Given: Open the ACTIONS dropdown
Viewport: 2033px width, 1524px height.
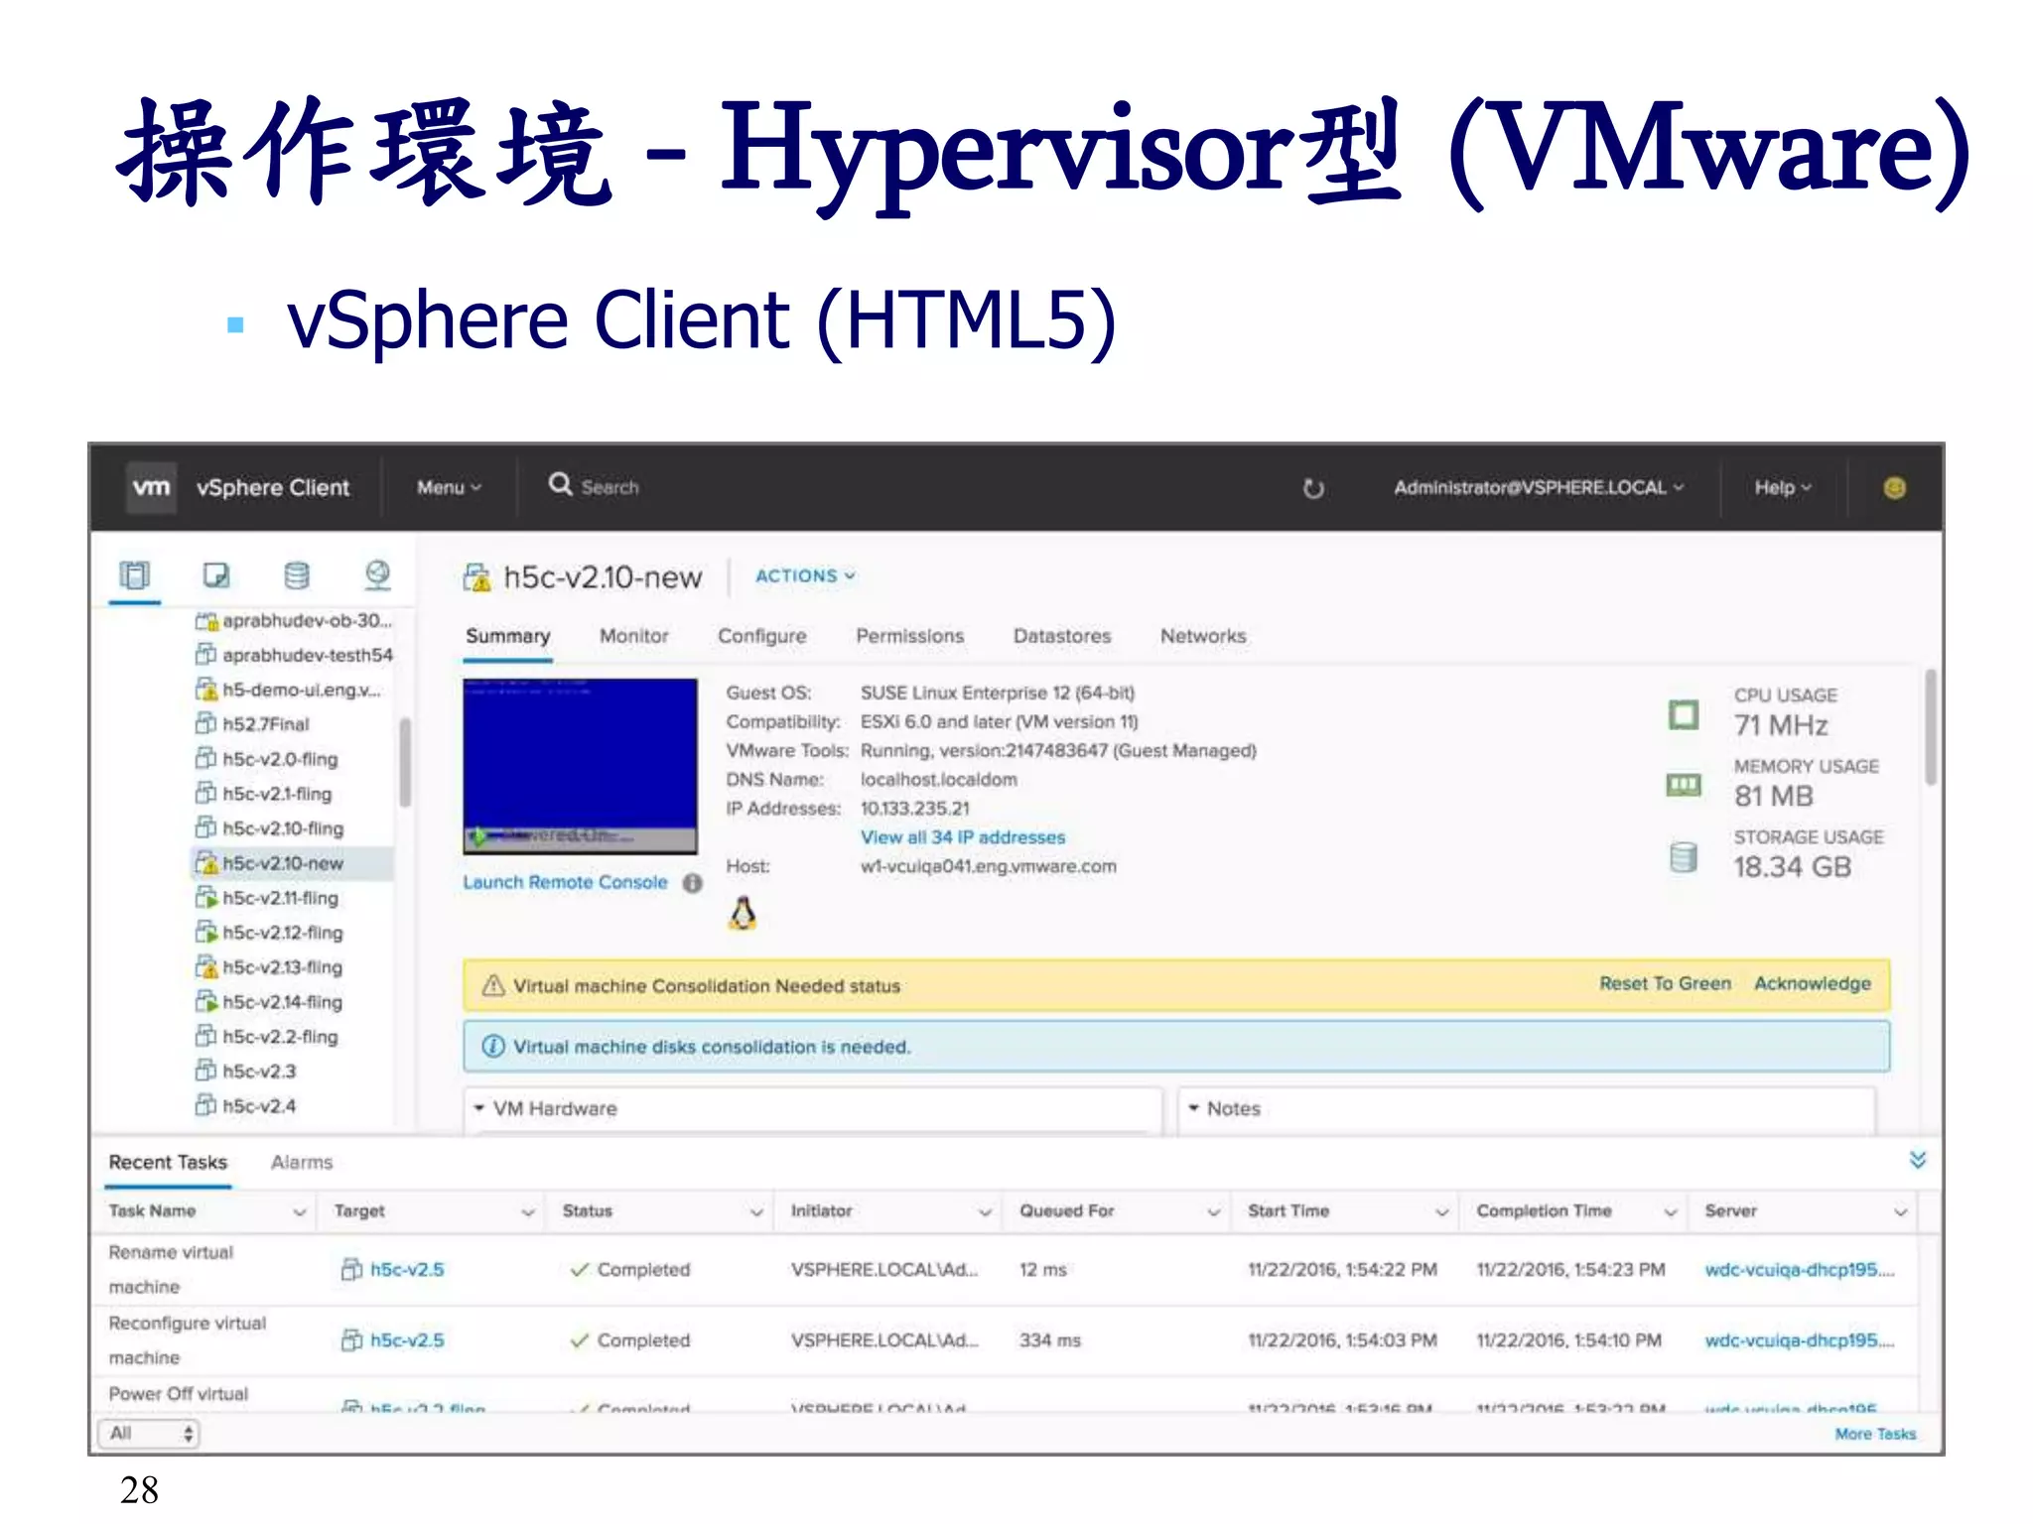Looking at the screenshot, I should point(805,575).
